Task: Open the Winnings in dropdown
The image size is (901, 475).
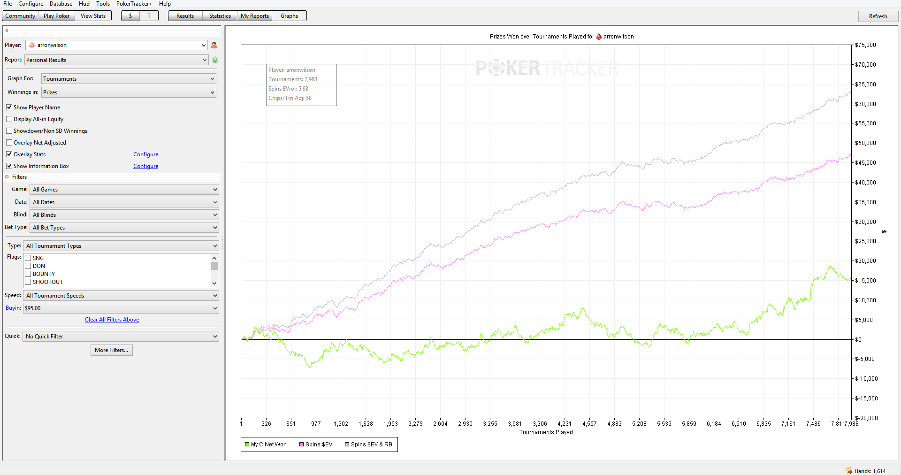Action: [x=129, y=92]
